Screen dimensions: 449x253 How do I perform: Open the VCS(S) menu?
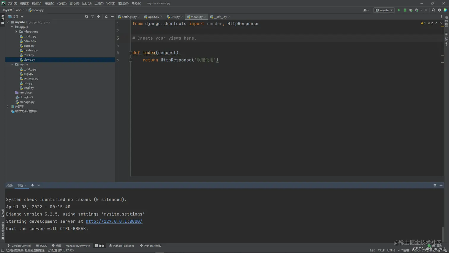pos(111,3)
